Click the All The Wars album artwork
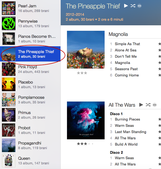The image size is (161, 169). [86, 120]
